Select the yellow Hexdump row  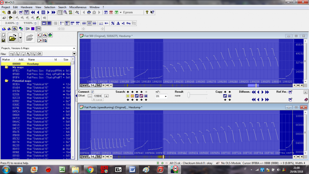click(x=36, y=64)
